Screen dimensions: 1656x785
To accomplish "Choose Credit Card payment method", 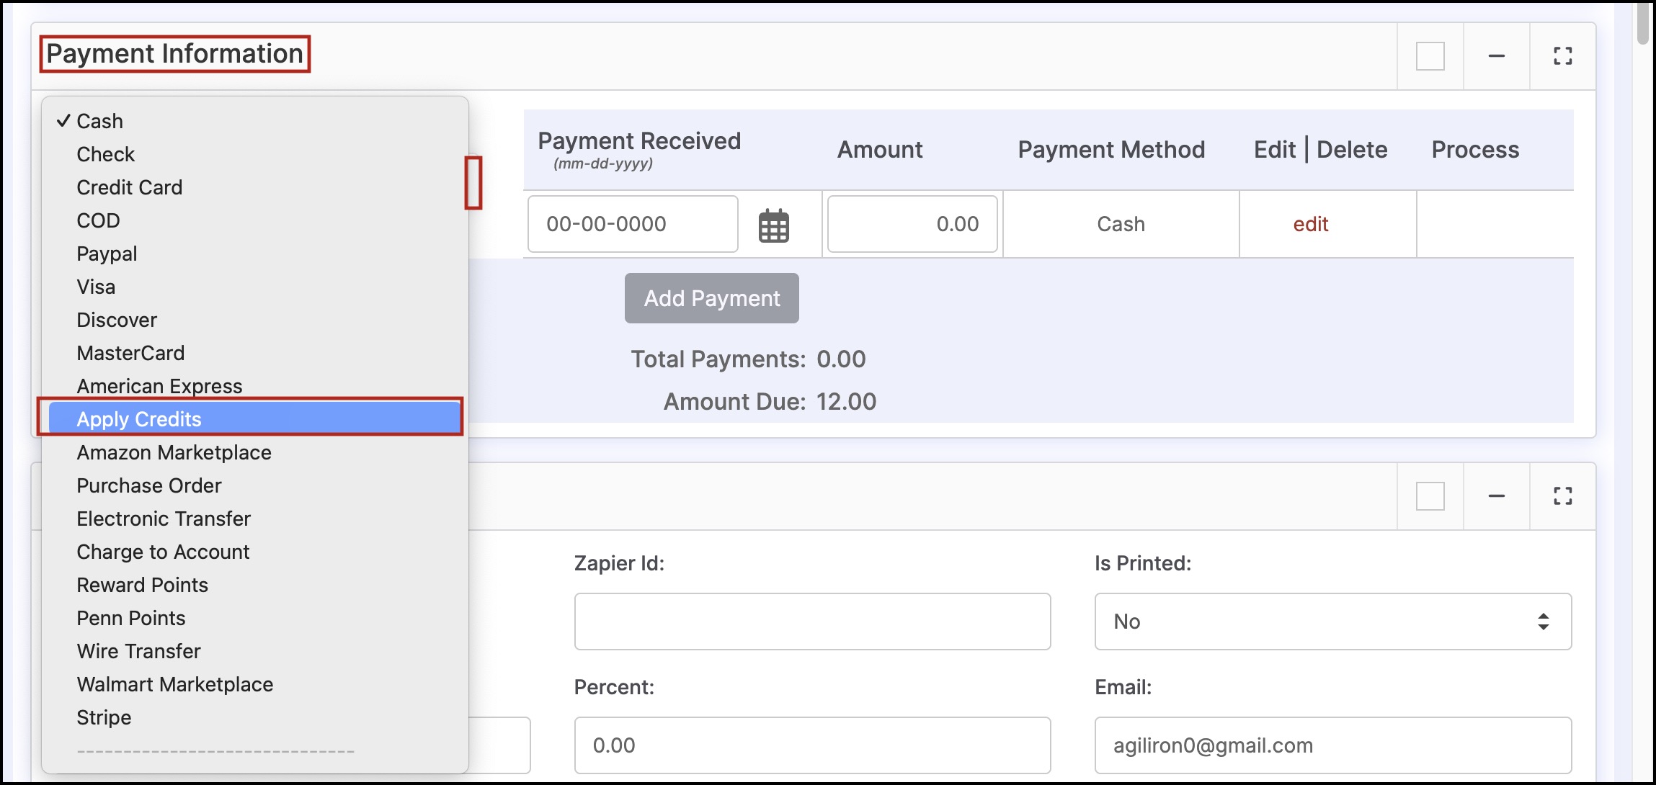I will tap(130, 187).
